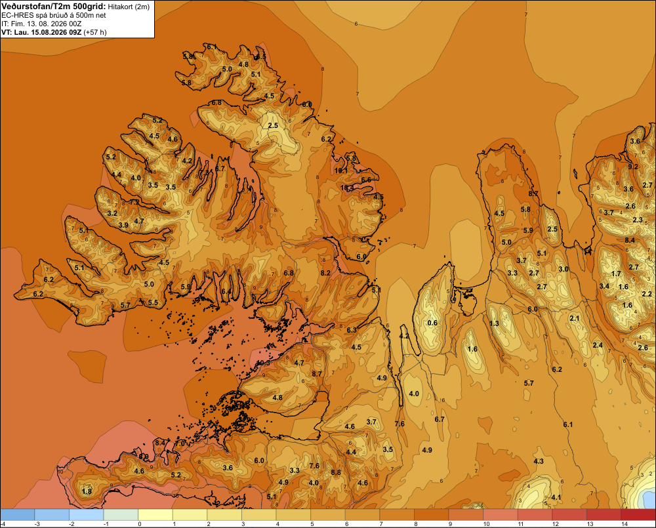Click the 1.3 temperature label
656x528 pixels.
click(494, 323)
